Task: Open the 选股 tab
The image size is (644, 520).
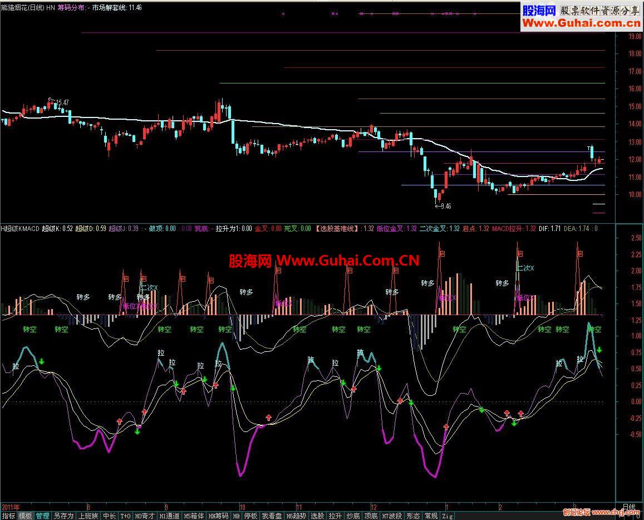Action: click(x=317, y=516)
